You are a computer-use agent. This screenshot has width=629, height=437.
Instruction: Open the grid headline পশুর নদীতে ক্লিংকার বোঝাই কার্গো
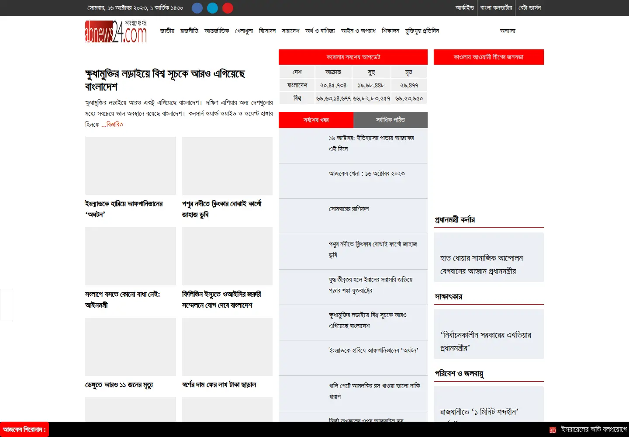pyautogui.click(x=222, y=209)
